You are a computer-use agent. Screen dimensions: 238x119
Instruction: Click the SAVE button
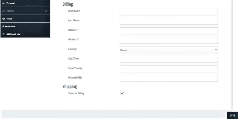click(x=232, y=115)
